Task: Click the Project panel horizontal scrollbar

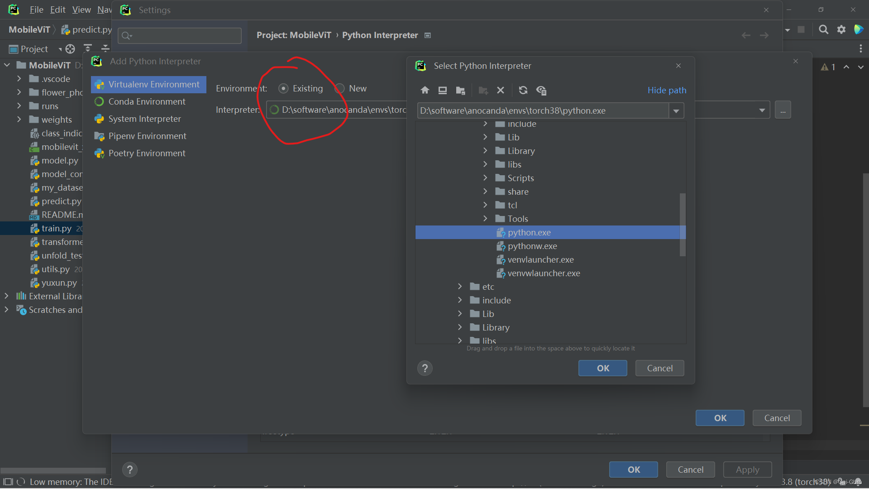Action: tap(53, 471)
